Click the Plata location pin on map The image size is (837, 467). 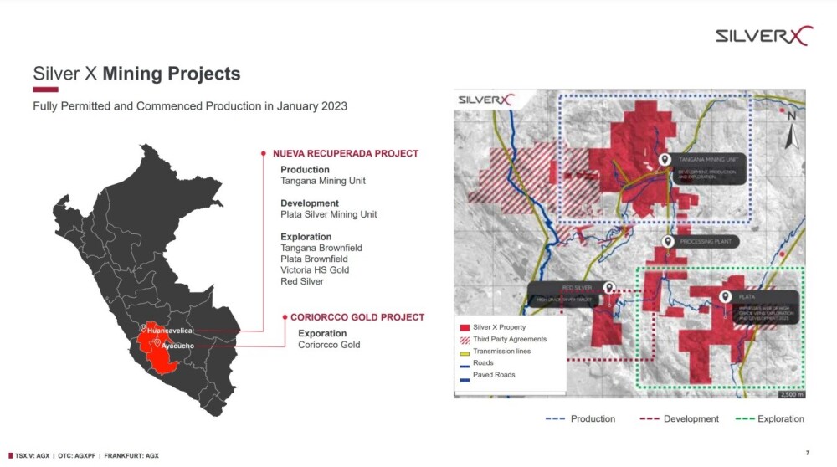coord(725,297)
